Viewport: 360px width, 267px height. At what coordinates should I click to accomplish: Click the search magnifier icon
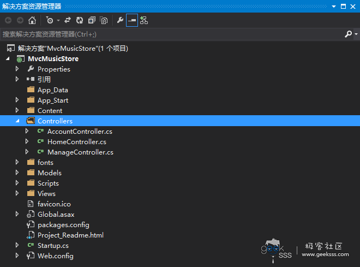coord(348,34)
